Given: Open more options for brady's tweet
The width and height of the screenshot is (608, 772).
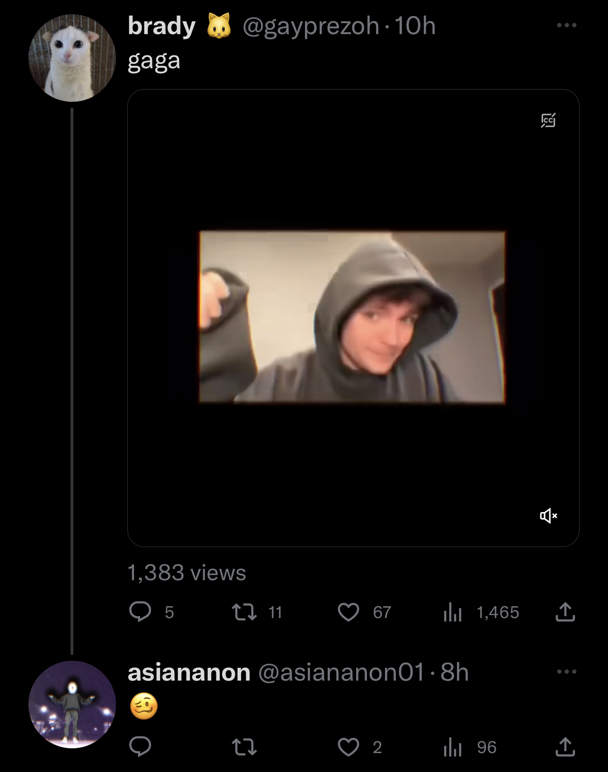Looking at the screenshot, I should 567,25.
